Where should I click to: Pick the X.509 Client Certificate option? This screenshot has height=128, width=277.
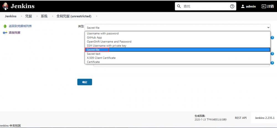[101, 58]
